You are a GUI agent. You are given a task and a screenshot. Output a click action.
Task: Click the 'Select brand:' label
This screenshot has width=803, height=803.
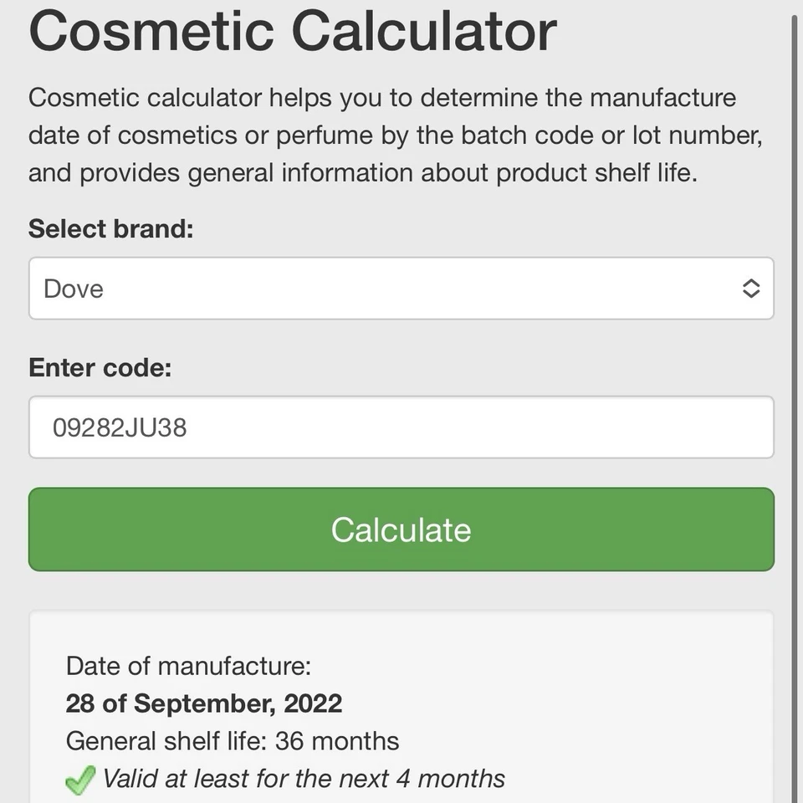(110, 228)
